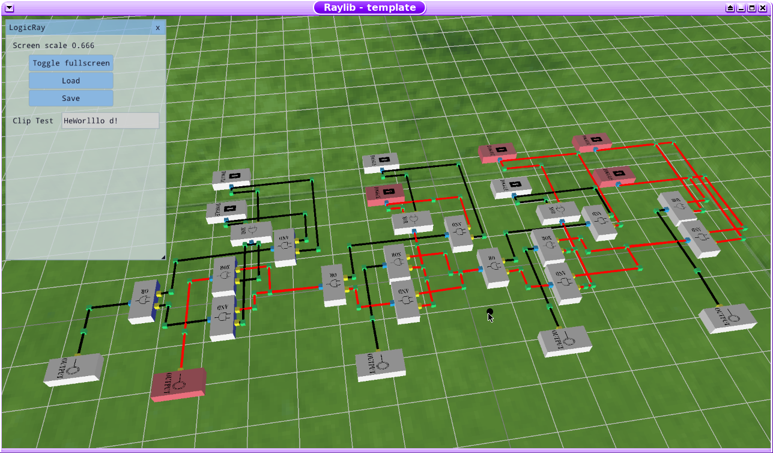The image size is (773, 453).
Task: Close the LogicRay panel with its x
Action: (158, 28)
